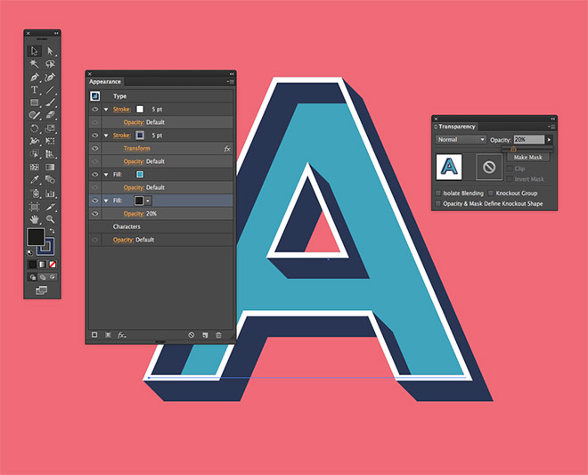This screenshot has width=588, height=475.
Task: Set paint to None in toolbar
Action: click(53, 265)
